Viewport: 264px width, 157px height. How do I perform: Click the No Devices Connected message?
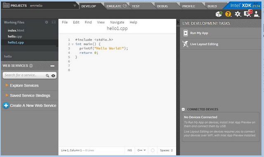(x=200, y=117)
